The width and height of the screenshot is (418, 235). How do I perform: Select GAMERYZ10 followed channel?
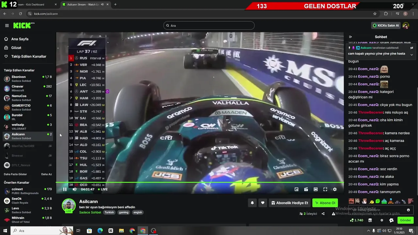pyautogui.click(x=28, y=107)
